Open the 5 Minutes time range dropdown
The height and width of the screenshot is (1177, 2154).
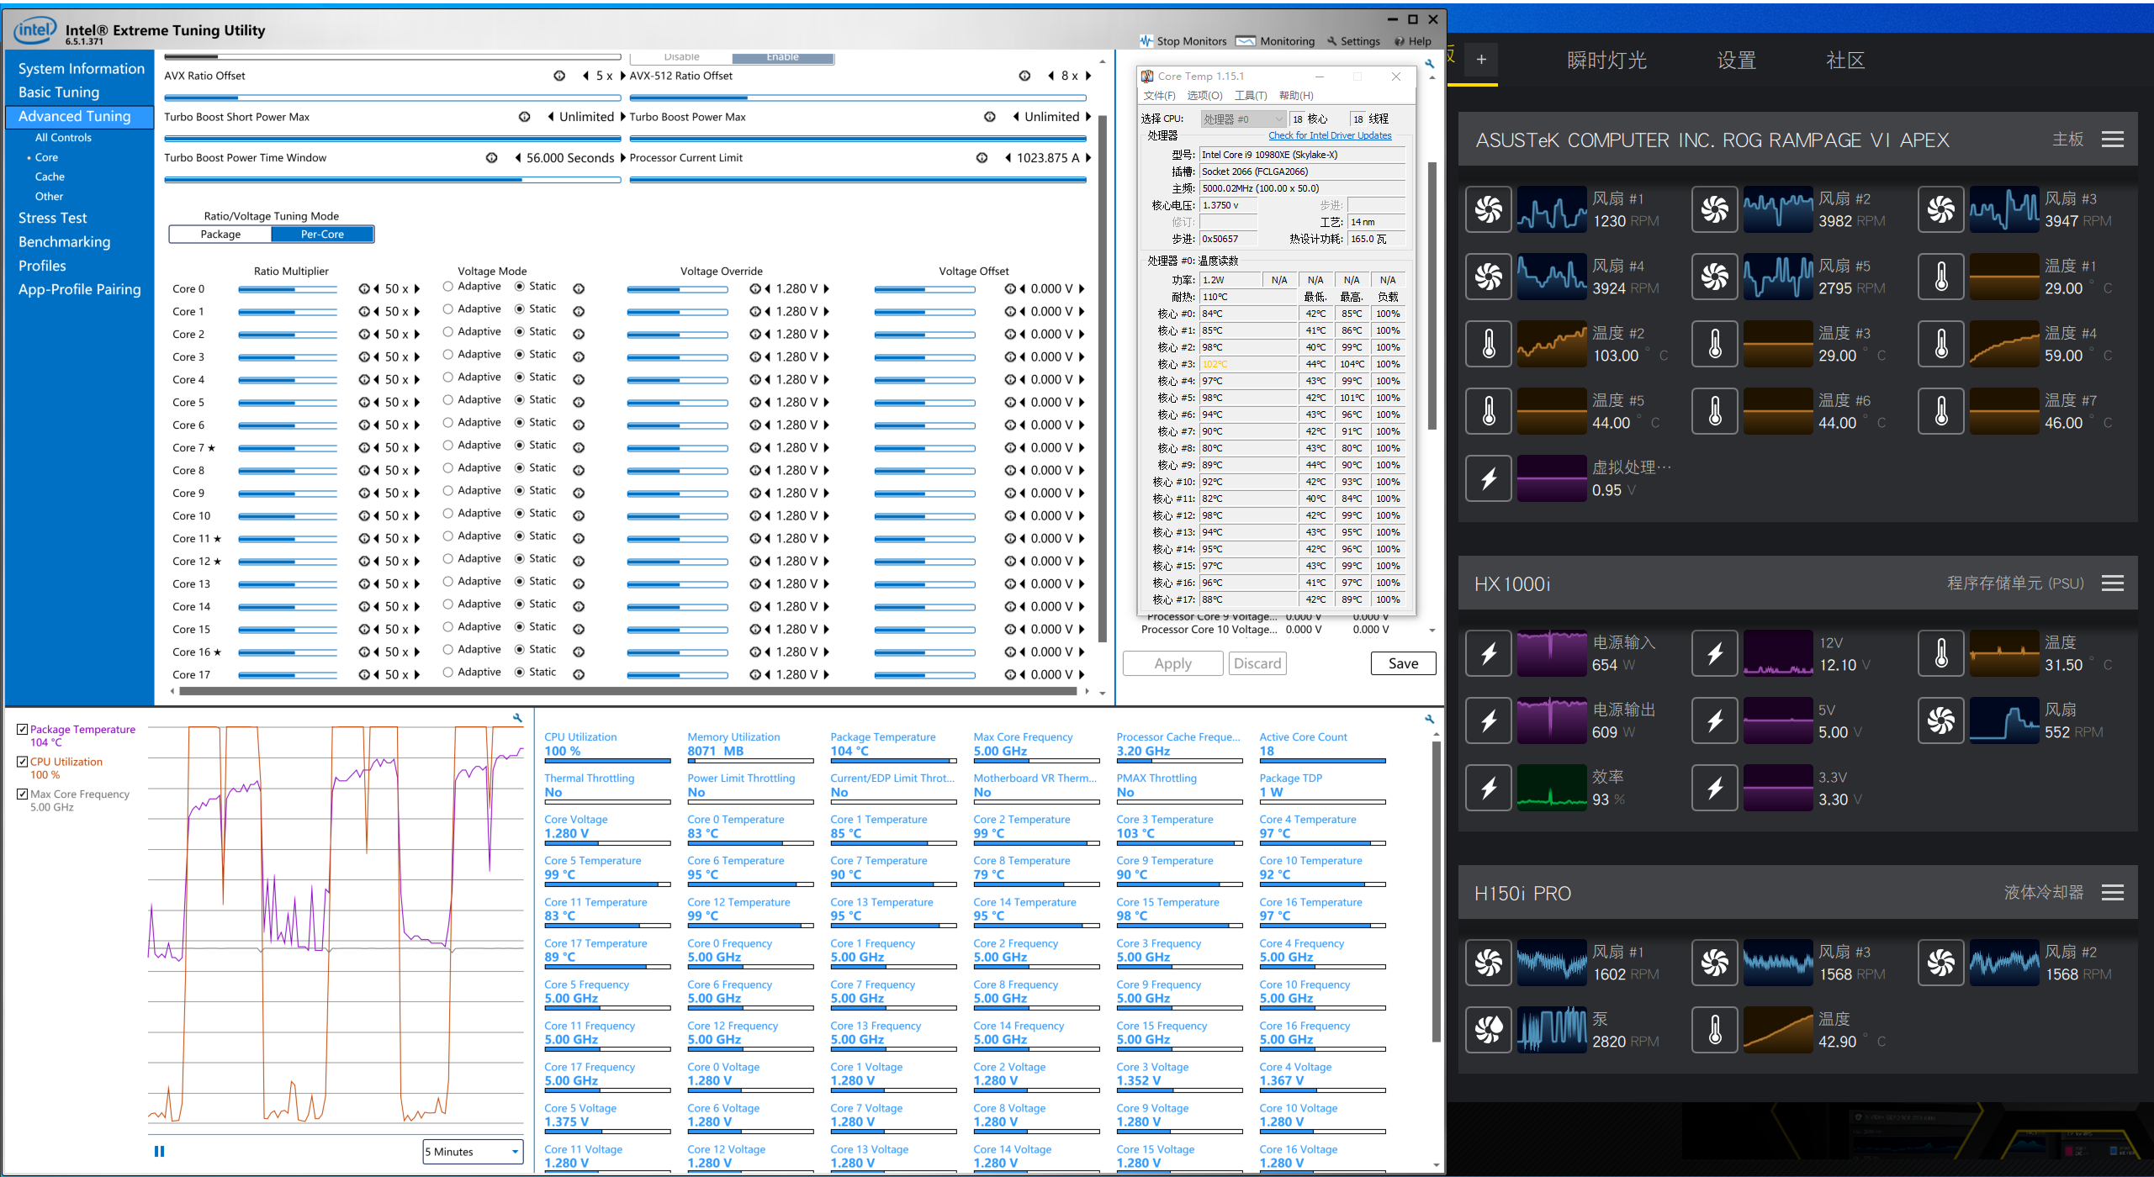click(473, 1152)
